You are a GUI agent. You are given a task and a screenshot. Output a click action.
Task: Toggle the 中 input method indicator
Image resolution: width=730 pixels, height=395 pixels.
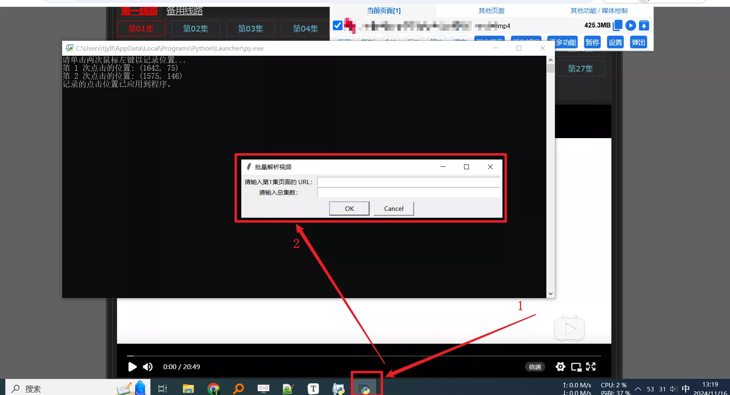(x=686, y=389)
